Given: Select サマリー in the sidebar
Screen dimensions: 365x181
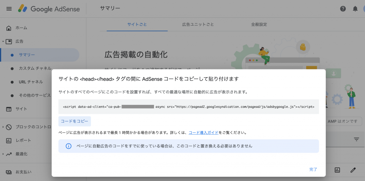Looking at the screenshot, I should (x=40, y=55).
